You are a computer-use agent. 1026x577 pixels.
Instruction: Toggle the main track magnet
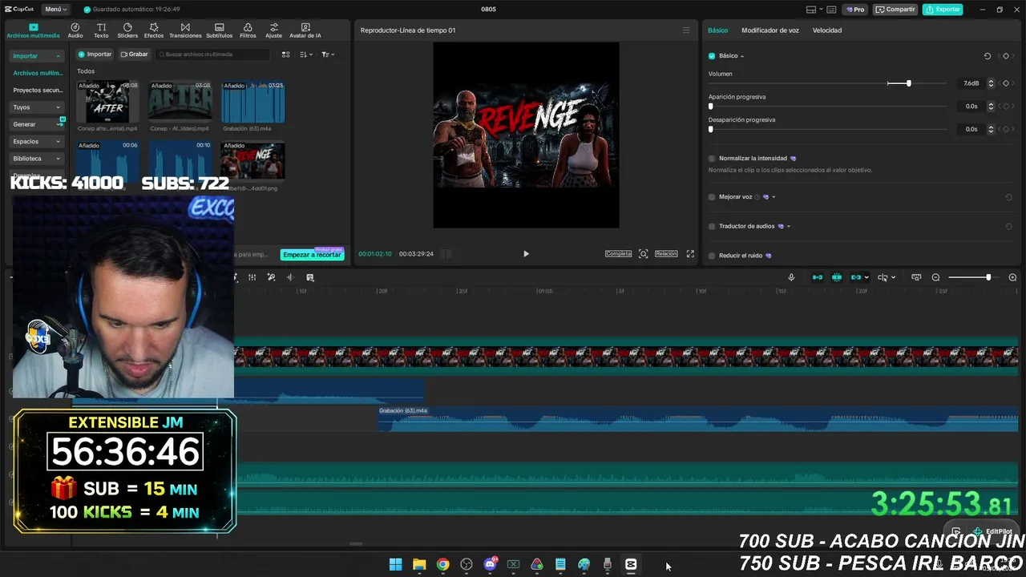(818, 277)
